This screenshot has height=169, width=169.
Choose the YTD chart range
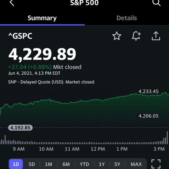pos(84,164)
